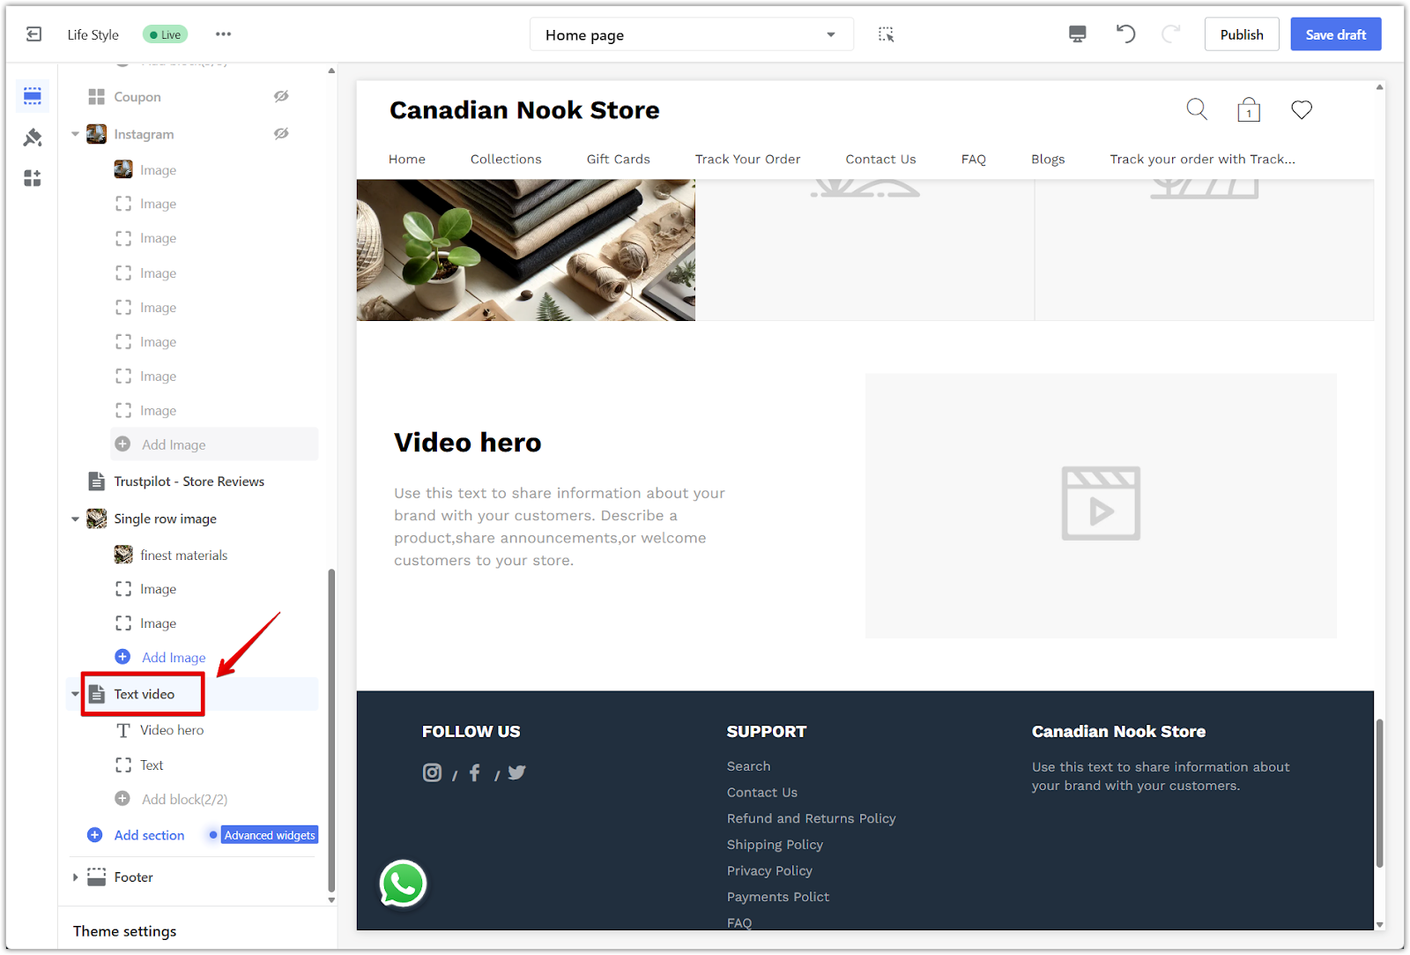Toggle visibility of Instagram section
This screenshot has width=1410, height=955.
281,134
